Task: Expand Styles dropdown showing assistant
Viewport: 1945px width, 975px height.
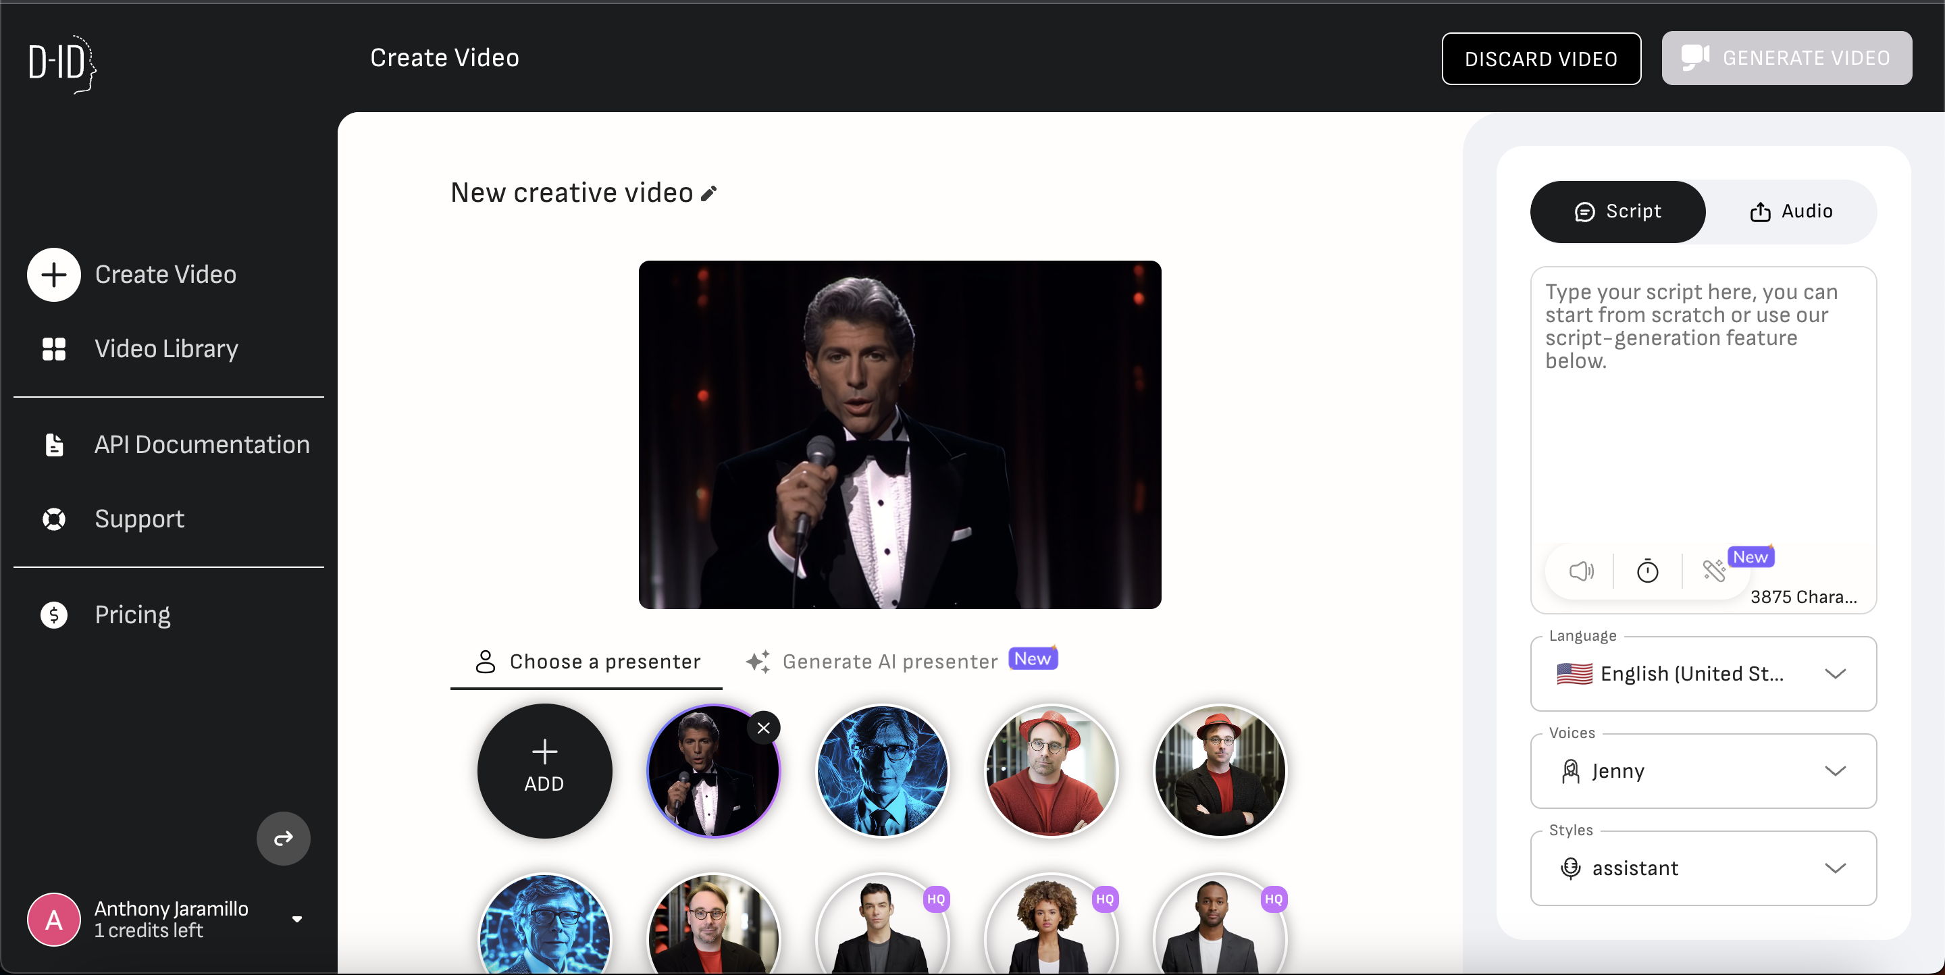Action: (x=1703, y=868)
